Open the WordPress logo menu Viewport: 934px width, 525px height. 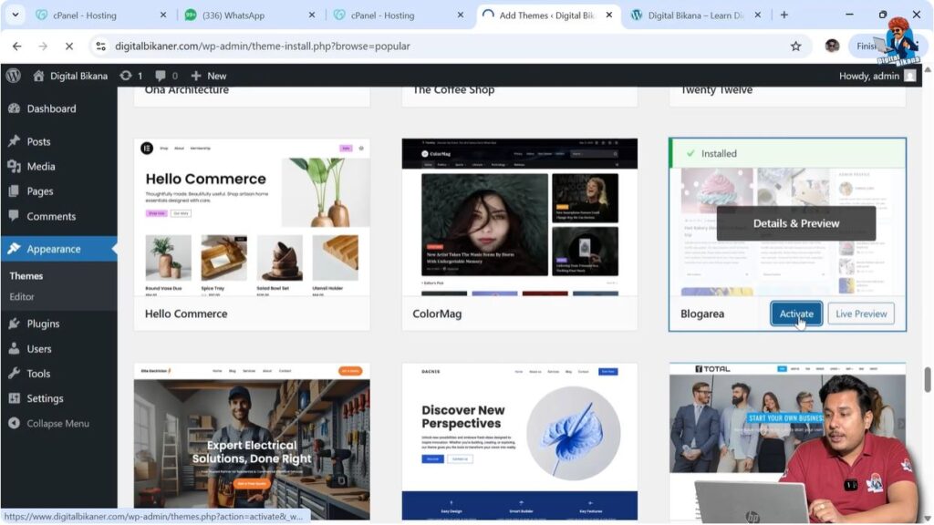(13, 76)
